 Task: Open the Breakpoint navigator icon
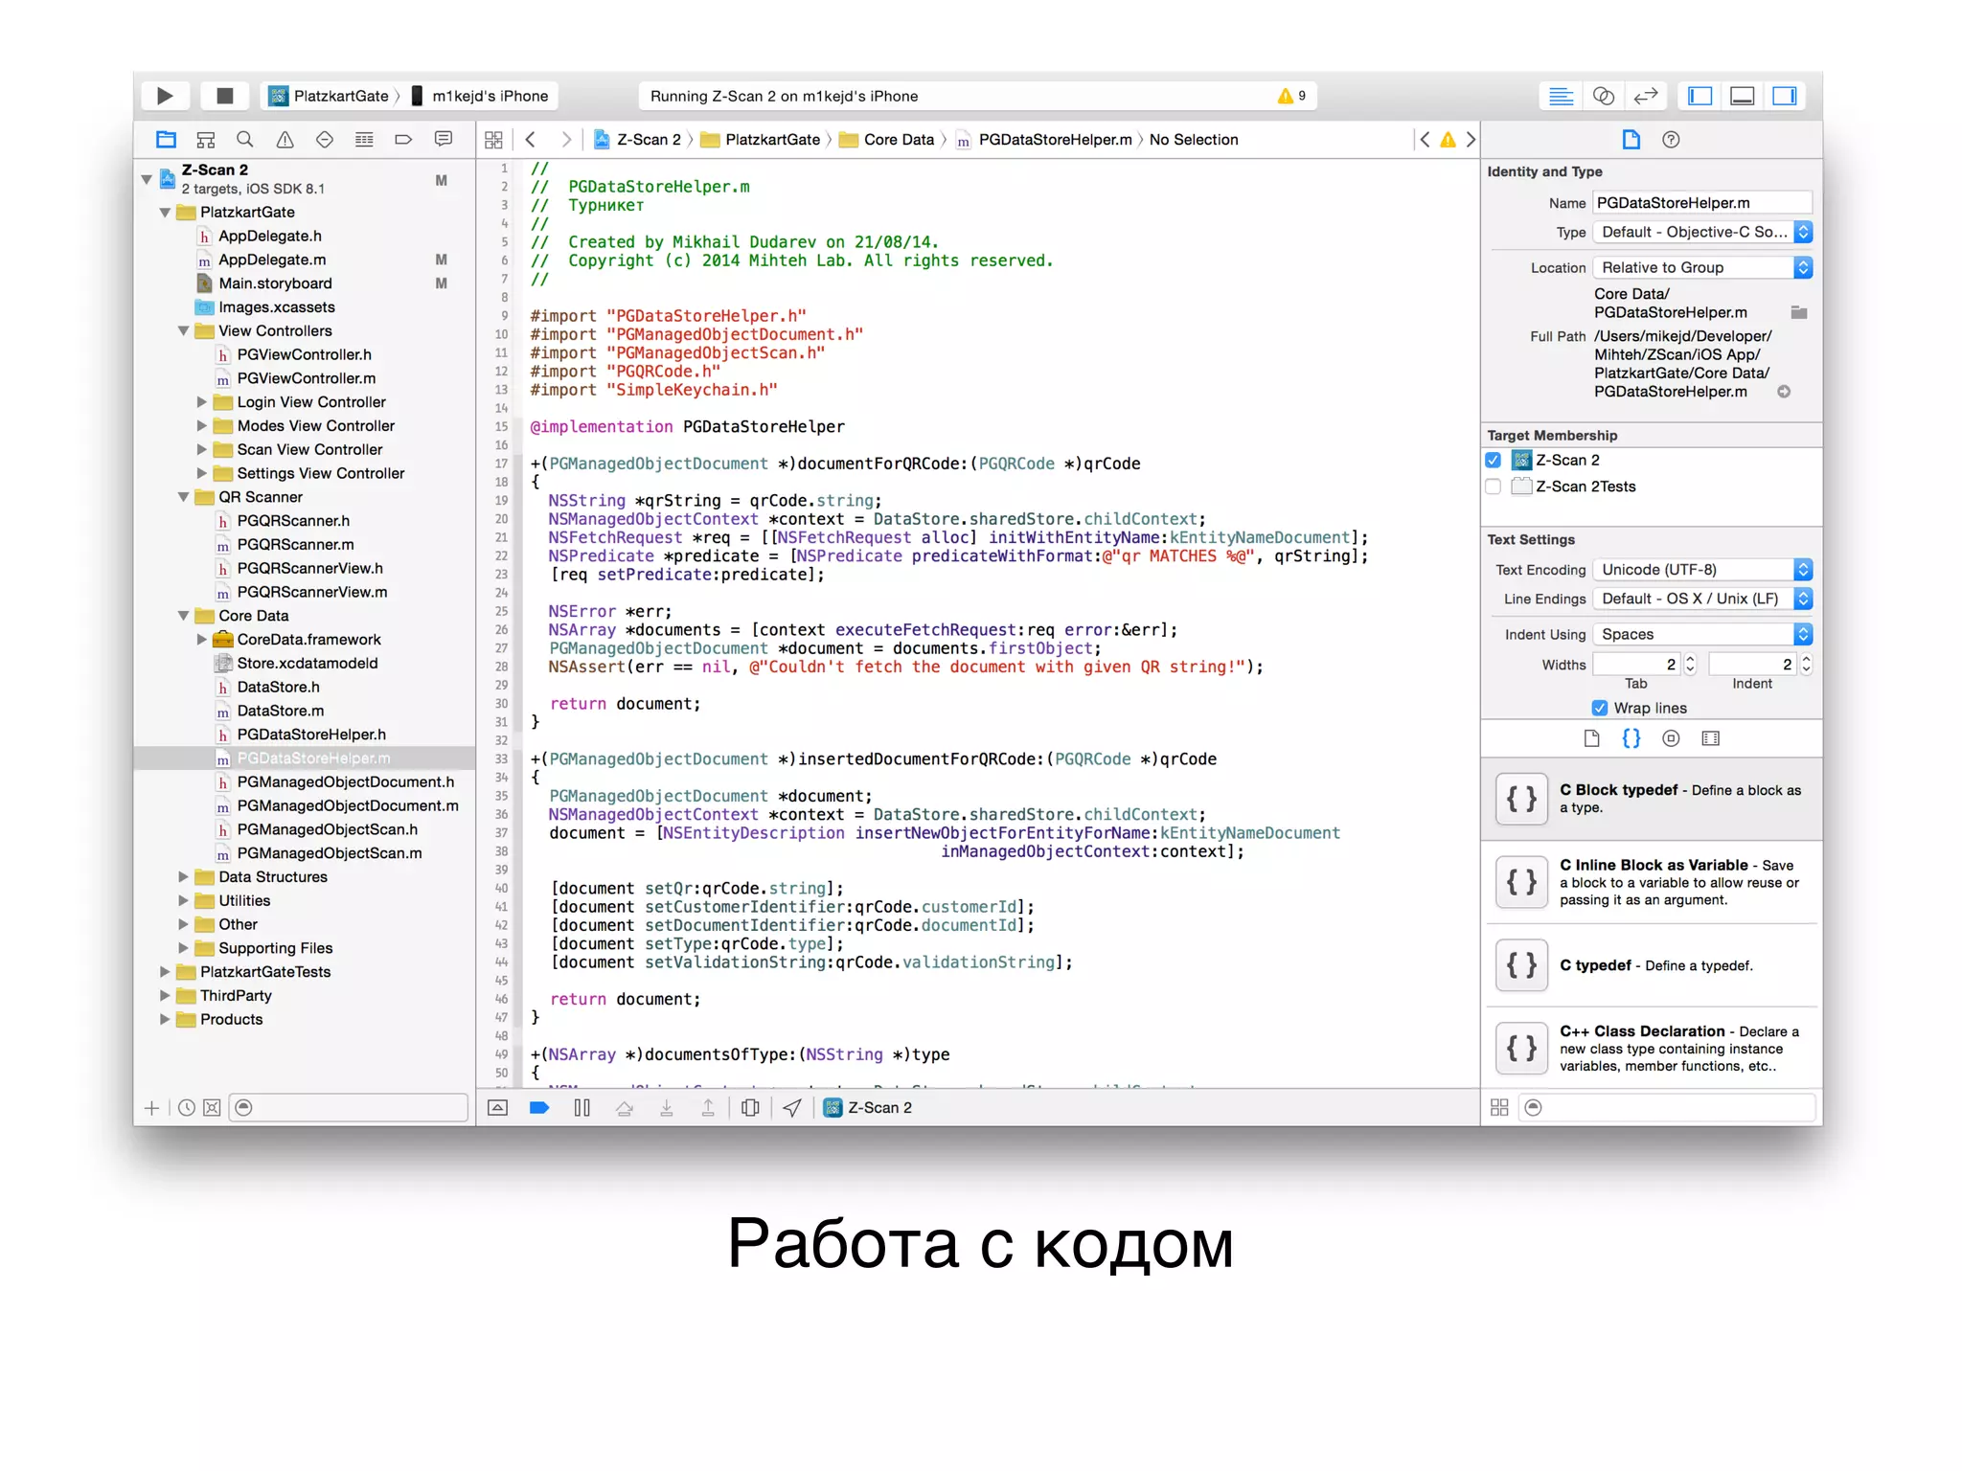tap(403, 140)
